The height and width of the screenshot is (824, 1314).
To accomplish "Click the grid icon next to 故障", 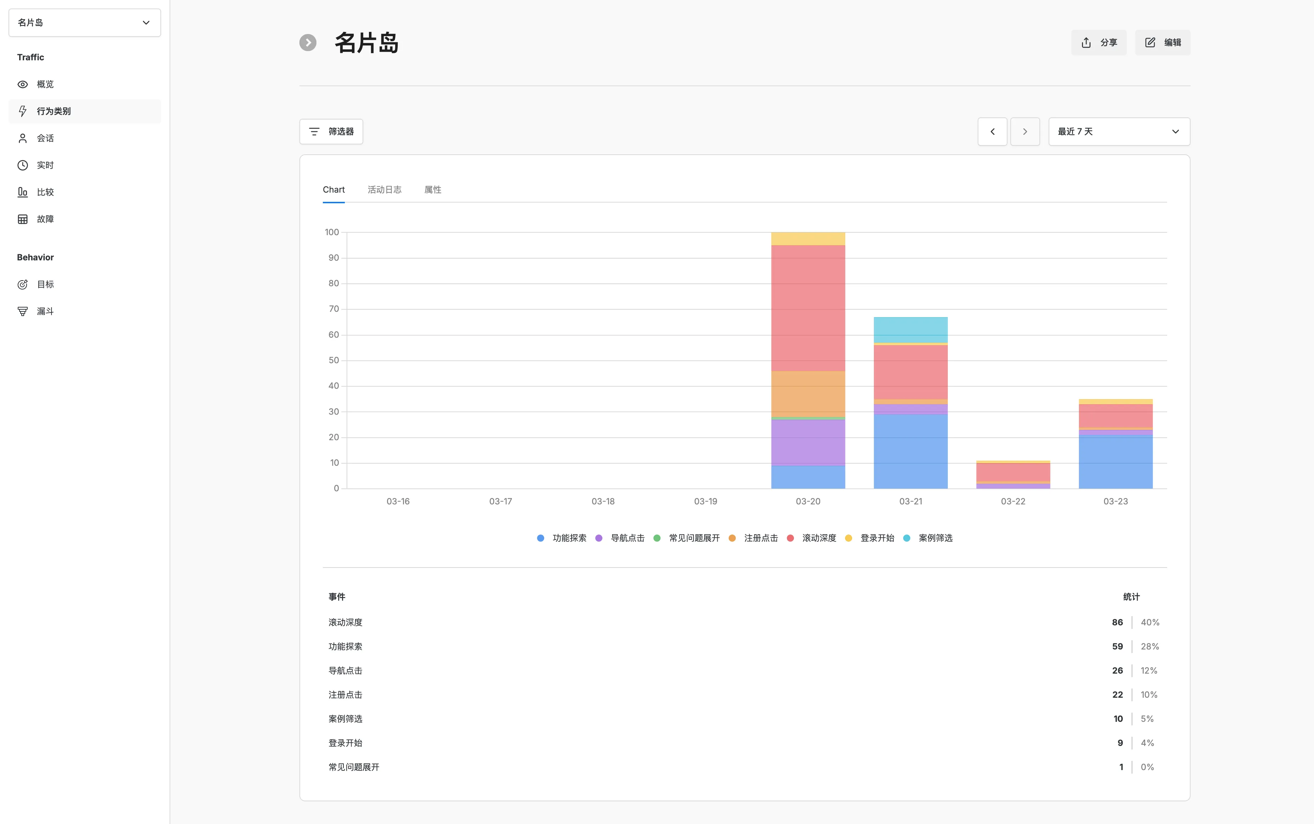I will pos(22,219).
